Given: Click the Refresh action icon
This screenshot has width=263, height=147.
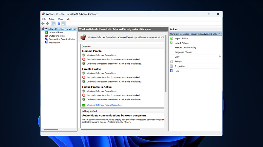Looking at the screenshot, I should pyautogui.click(x=171, y=62).
